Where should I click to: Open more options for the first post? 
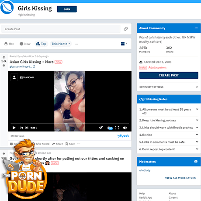click(79, 144)
